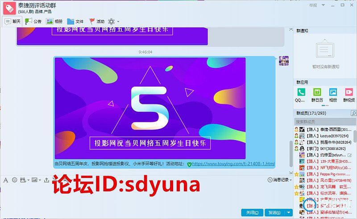
Task: Click the group avatar tag icon
Action: (9, 8)
